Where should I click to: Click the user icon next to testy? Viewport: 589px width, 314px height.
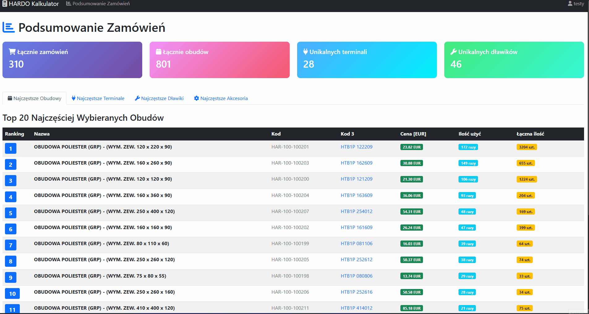click(570, 4)
